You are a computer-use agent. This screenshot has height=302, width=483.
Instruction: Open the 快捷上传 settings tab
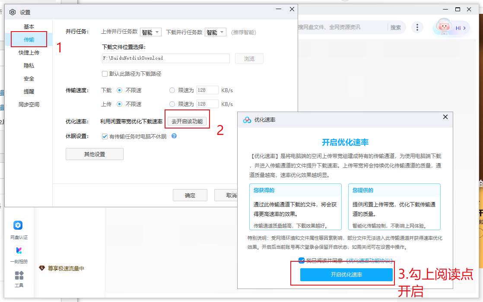point(29,53)
